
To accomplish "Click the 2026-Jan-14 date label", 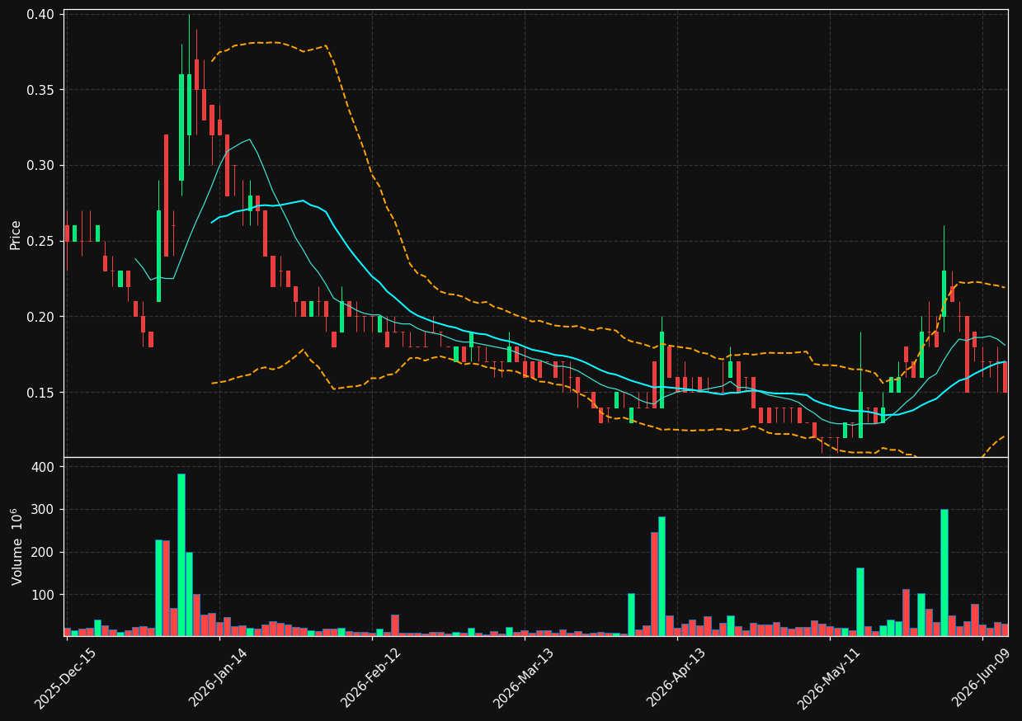I will [x=219, y=677].
